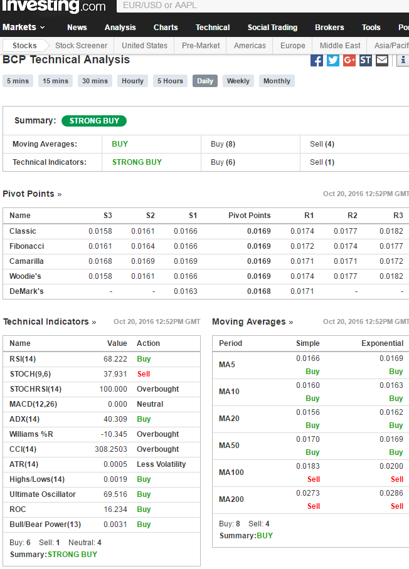Select the 15 mins timeframe
409x569 pixels.
pos(55,81)
